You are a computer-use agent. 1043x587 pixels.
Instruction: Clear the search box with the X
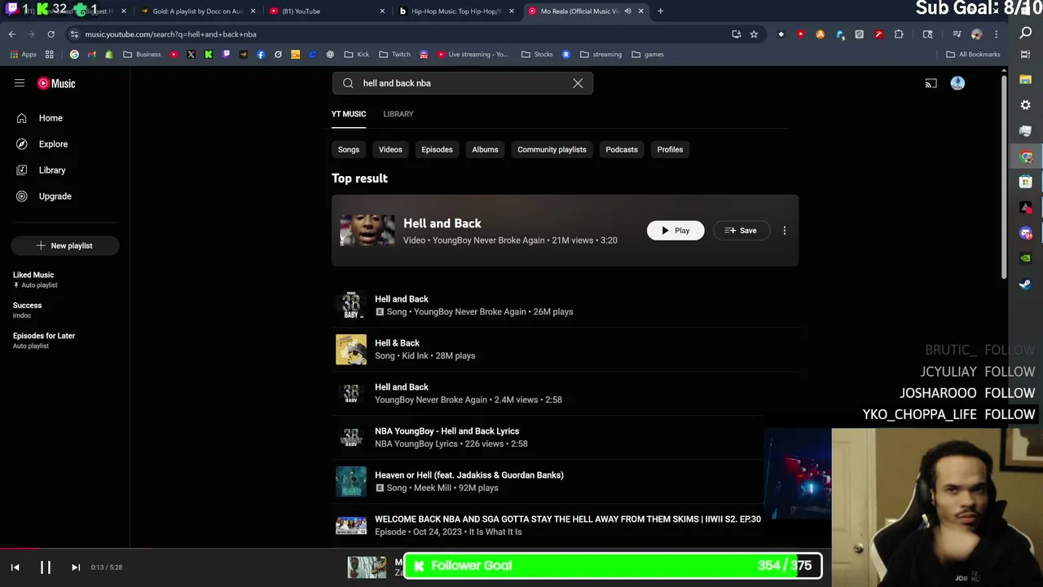578,83
